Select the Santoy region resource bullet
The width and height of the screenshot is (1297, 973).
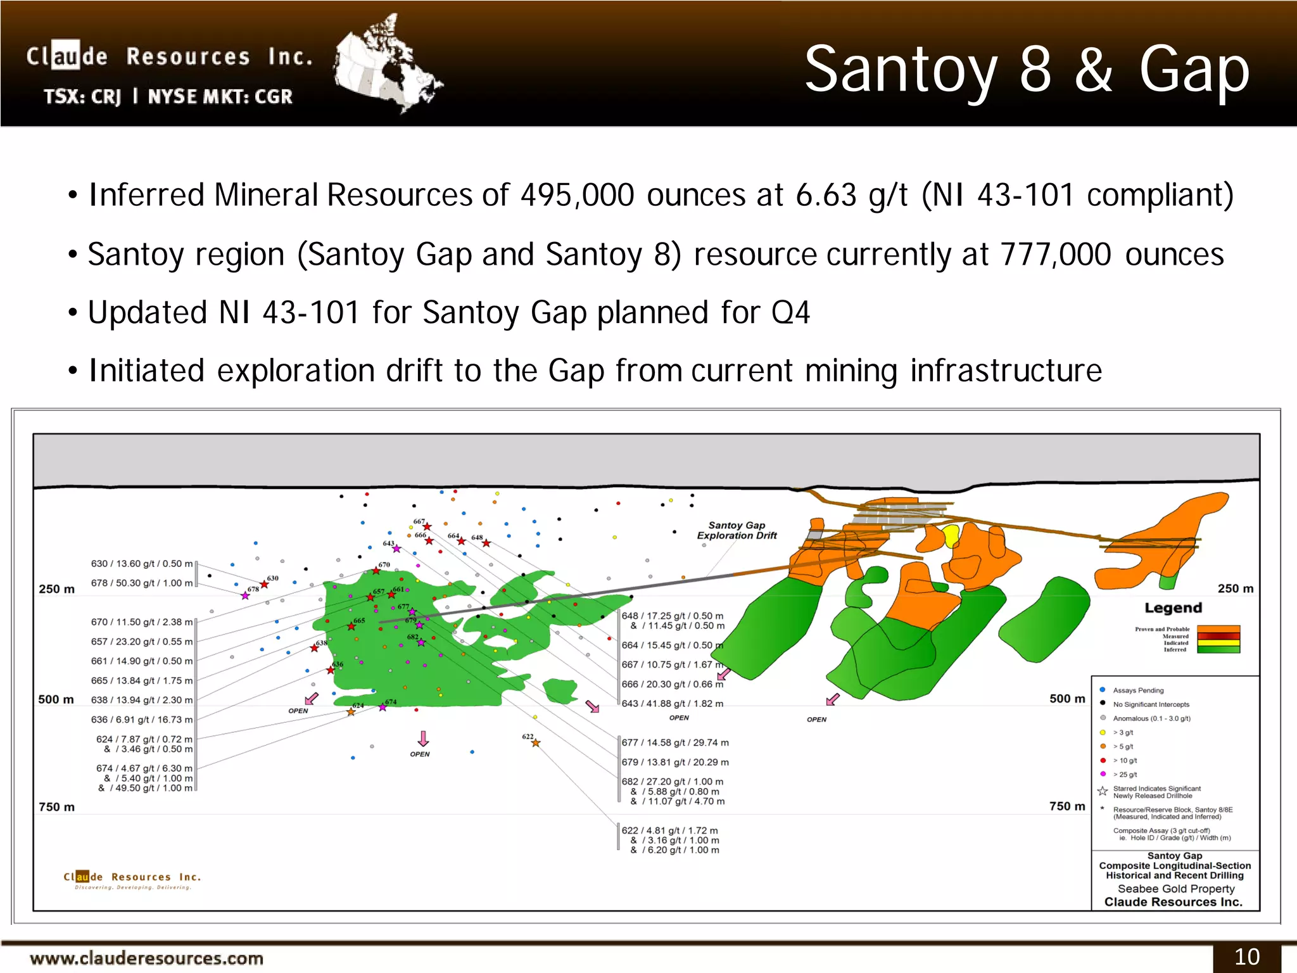pyautogui.click(x=646, y=255)
